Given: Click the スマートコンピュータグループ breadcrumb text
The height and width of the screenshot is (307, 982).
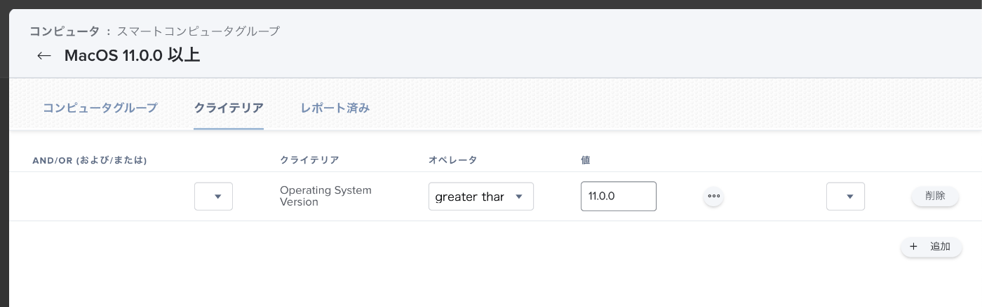Looking at the screenshot, I should pos(199,31).
